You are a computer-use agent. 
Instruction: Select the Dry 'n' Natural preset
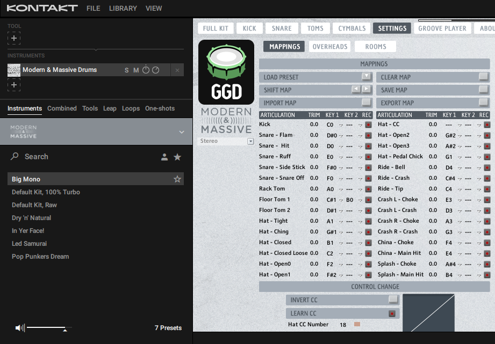coord(95,218)
